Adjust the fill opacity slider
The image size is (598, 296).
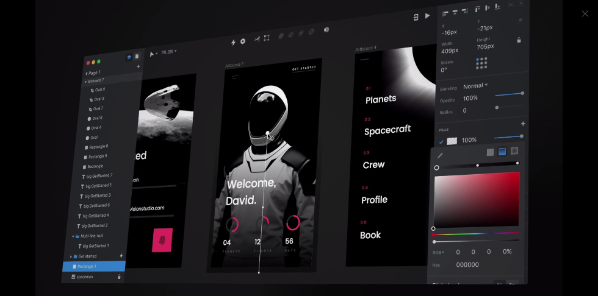click(x=508, y=137)
